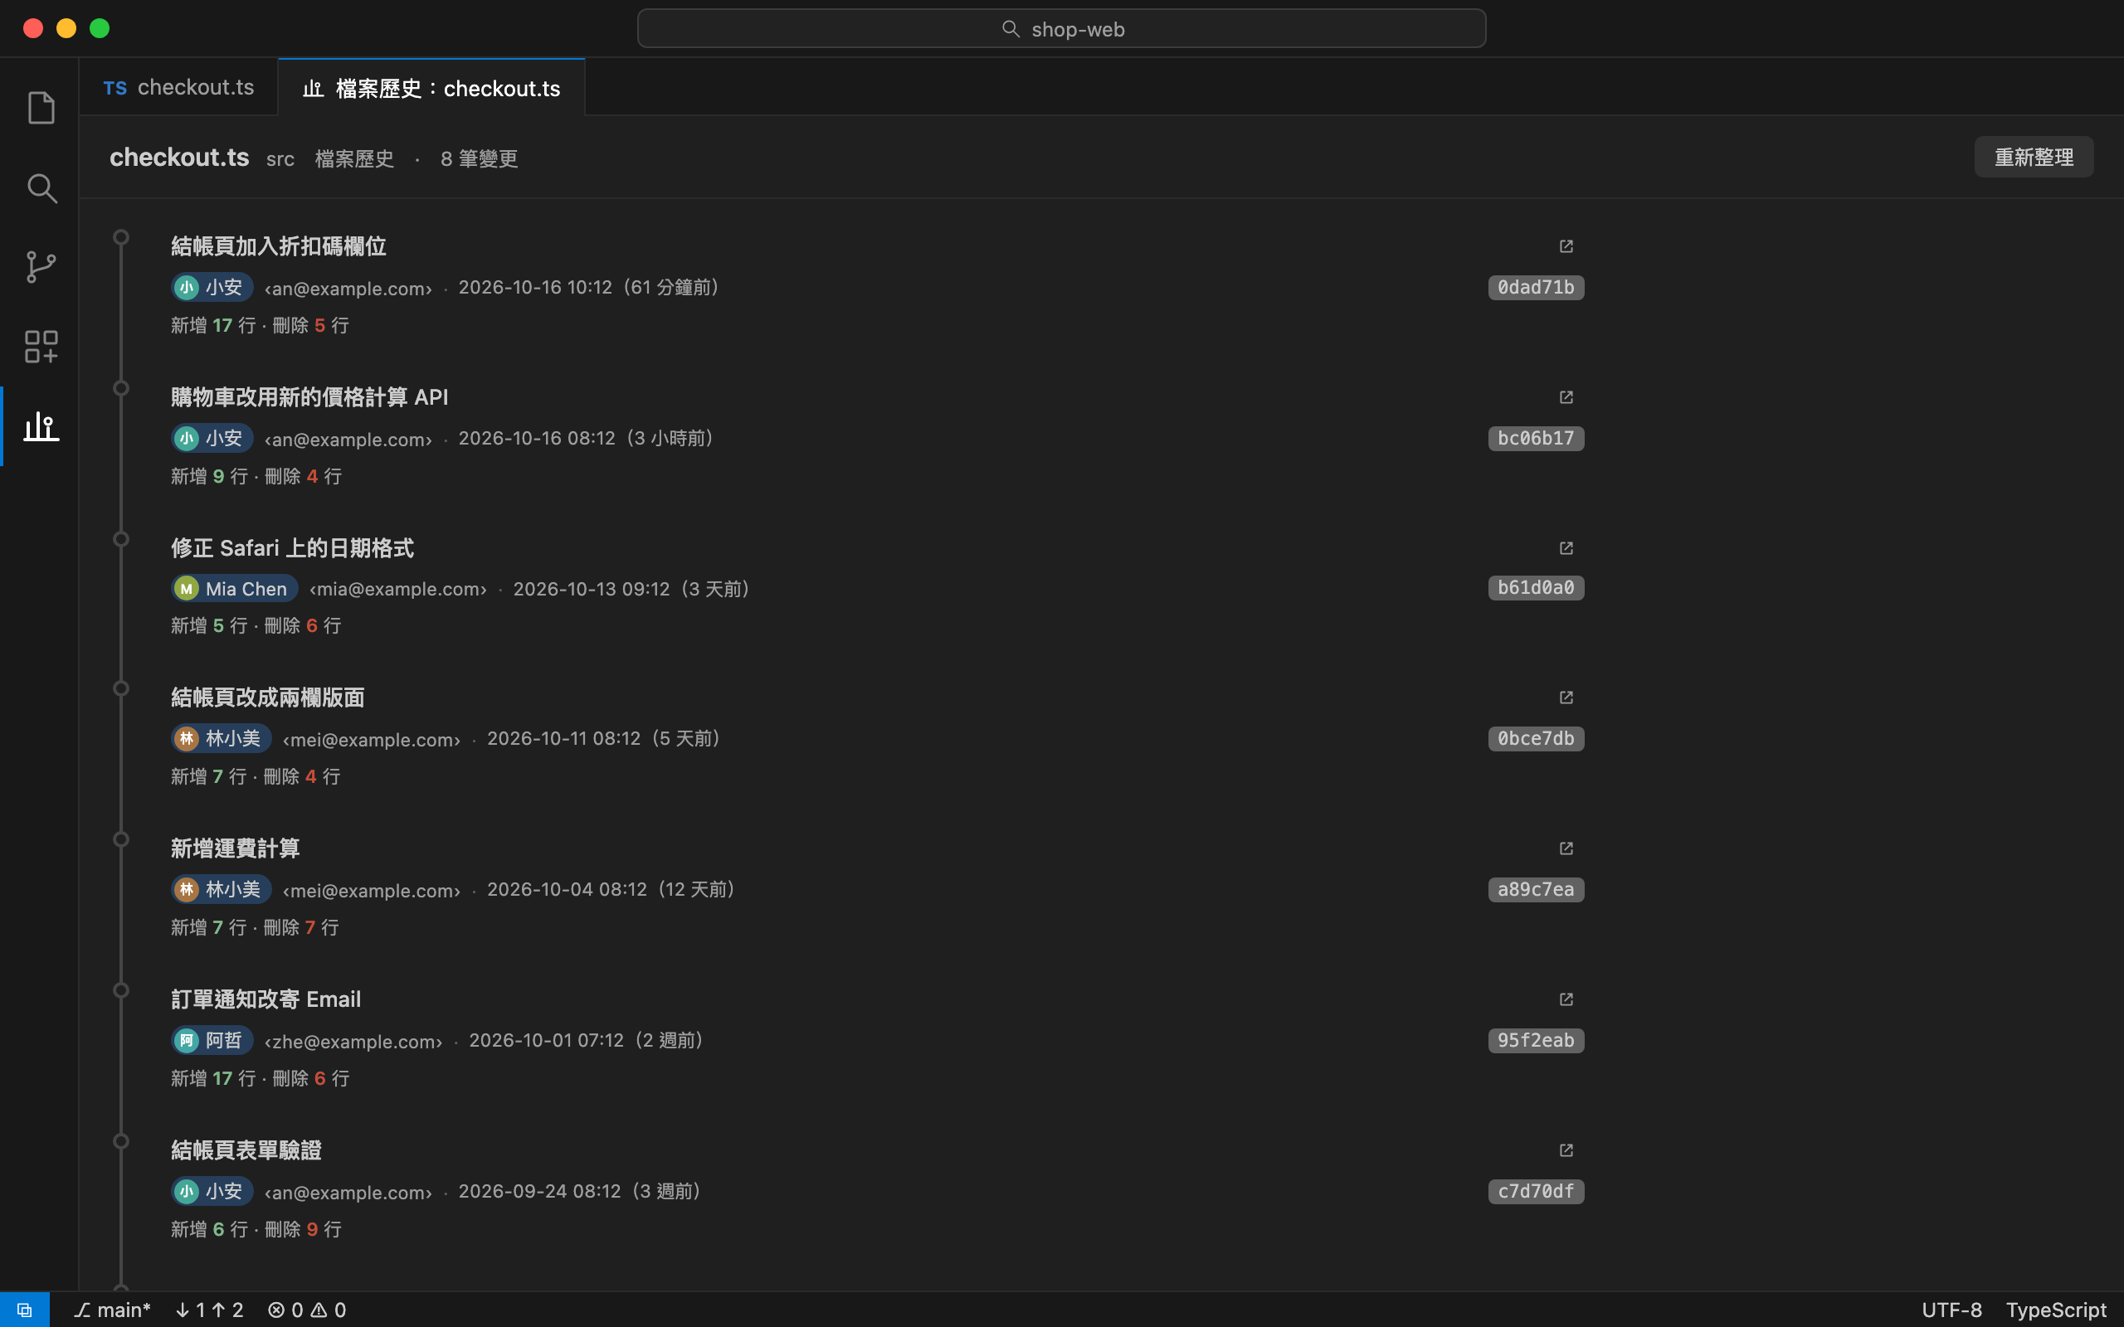Click author chip 小安 on 結帳頁加入折扣碼欄位
The width and height of the screenshot is (2124, 1327).
(x=212, y=288)
